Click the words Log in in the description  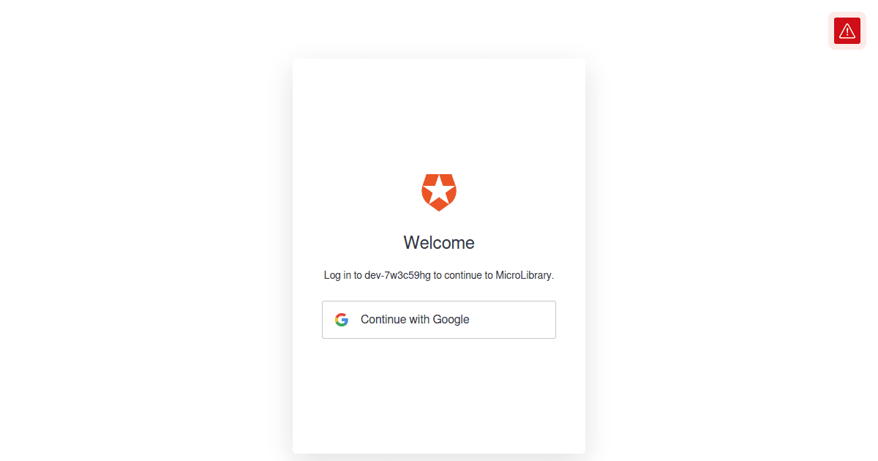(337, 276)
